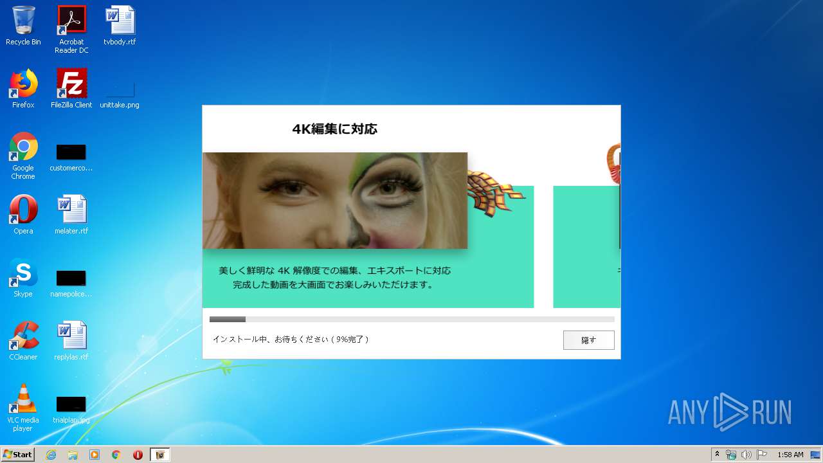Open Windows Explorer folder in the taskbar
The image size is (823, 463).
[73, 455]
